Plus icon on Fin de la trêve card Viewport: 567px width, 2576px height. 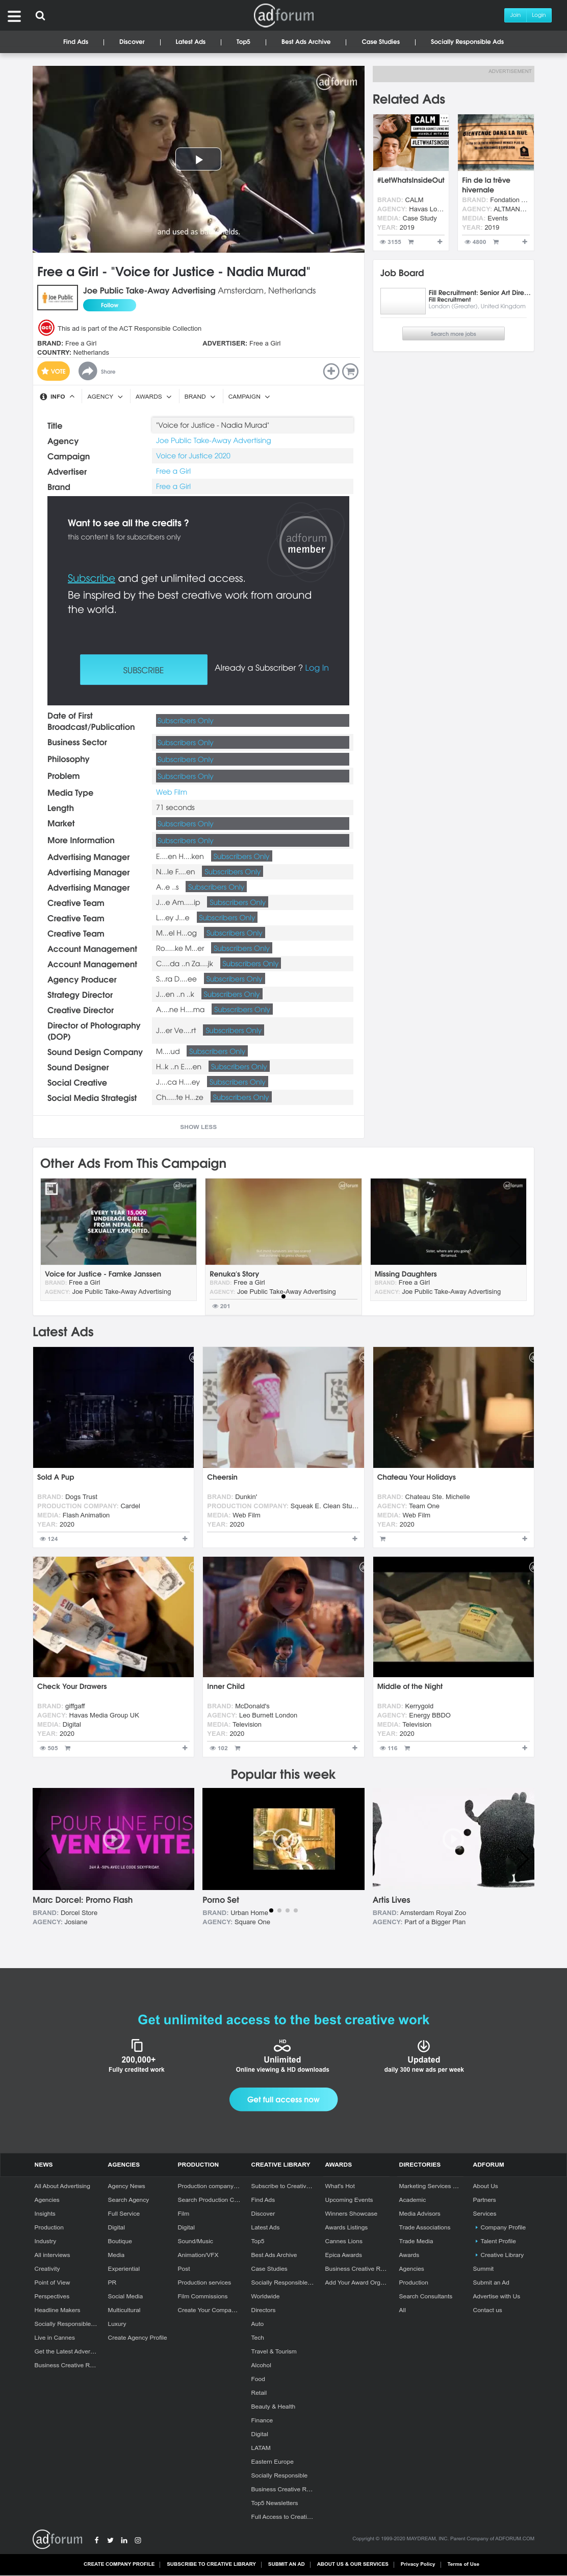pos(524,241)
